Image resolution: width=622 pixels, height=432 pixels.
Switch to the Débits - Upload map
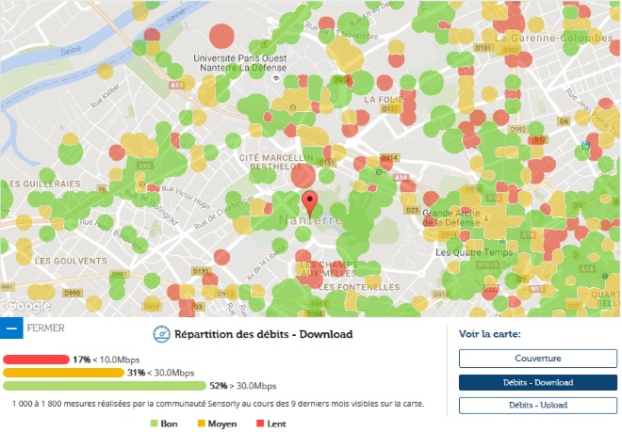click(537, 405)
